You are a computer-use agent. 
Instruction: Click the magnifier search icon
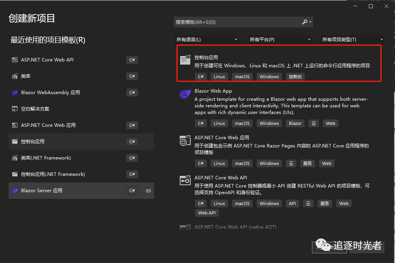point(305,22)
